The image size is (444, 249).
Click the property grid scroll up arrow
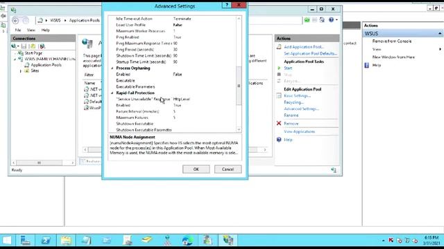(239, 19)
